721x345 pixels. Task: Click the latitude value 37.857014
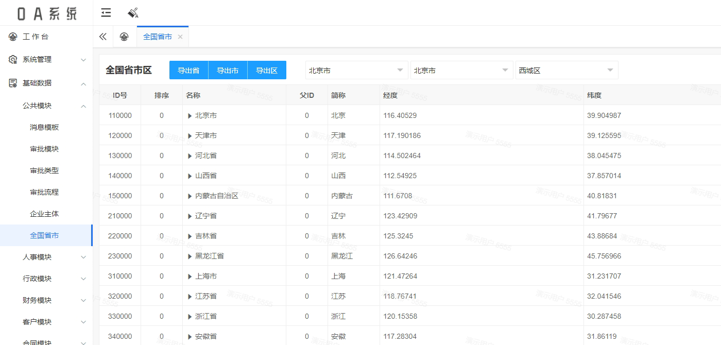point(604,176)
